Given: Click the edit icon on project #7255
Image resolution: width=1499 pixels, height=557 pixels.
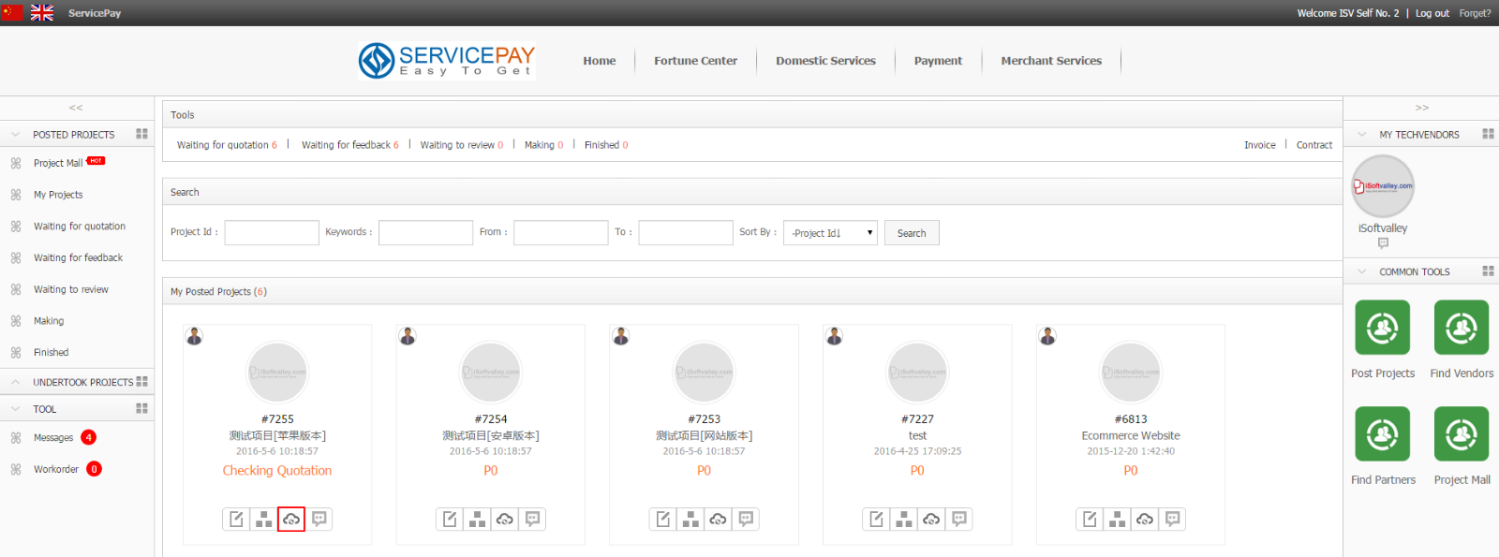Looking at the screenshot, I should (236, 519).
